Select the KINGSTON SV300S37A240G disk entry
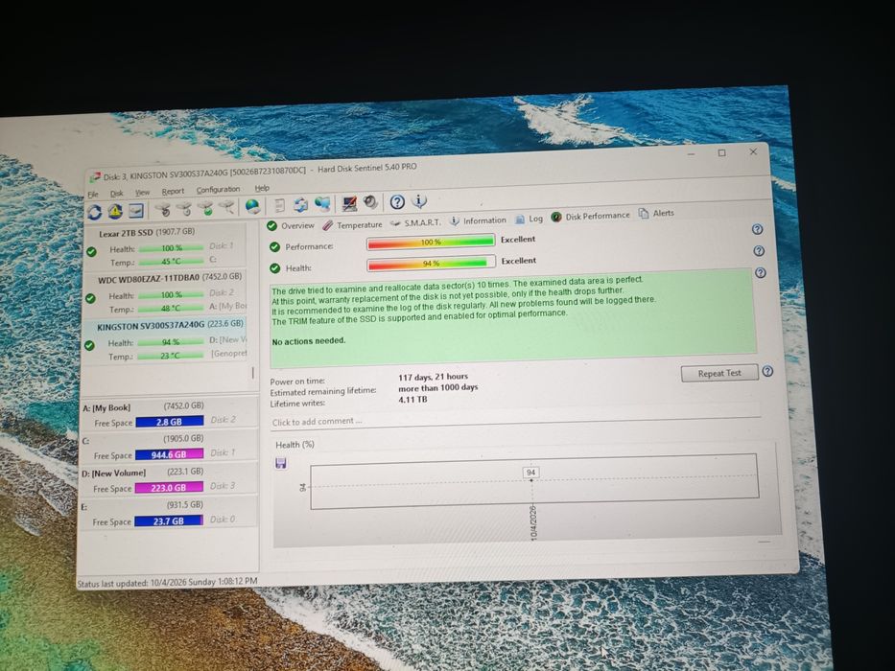This screenshot has height=671, width=895. (165, 340)
